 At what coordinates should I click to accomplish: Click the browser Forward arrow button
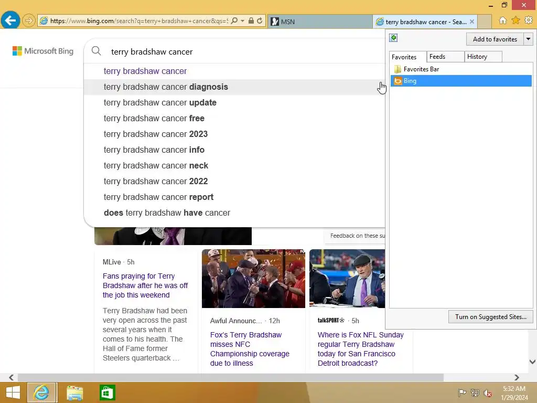point(29,21)
